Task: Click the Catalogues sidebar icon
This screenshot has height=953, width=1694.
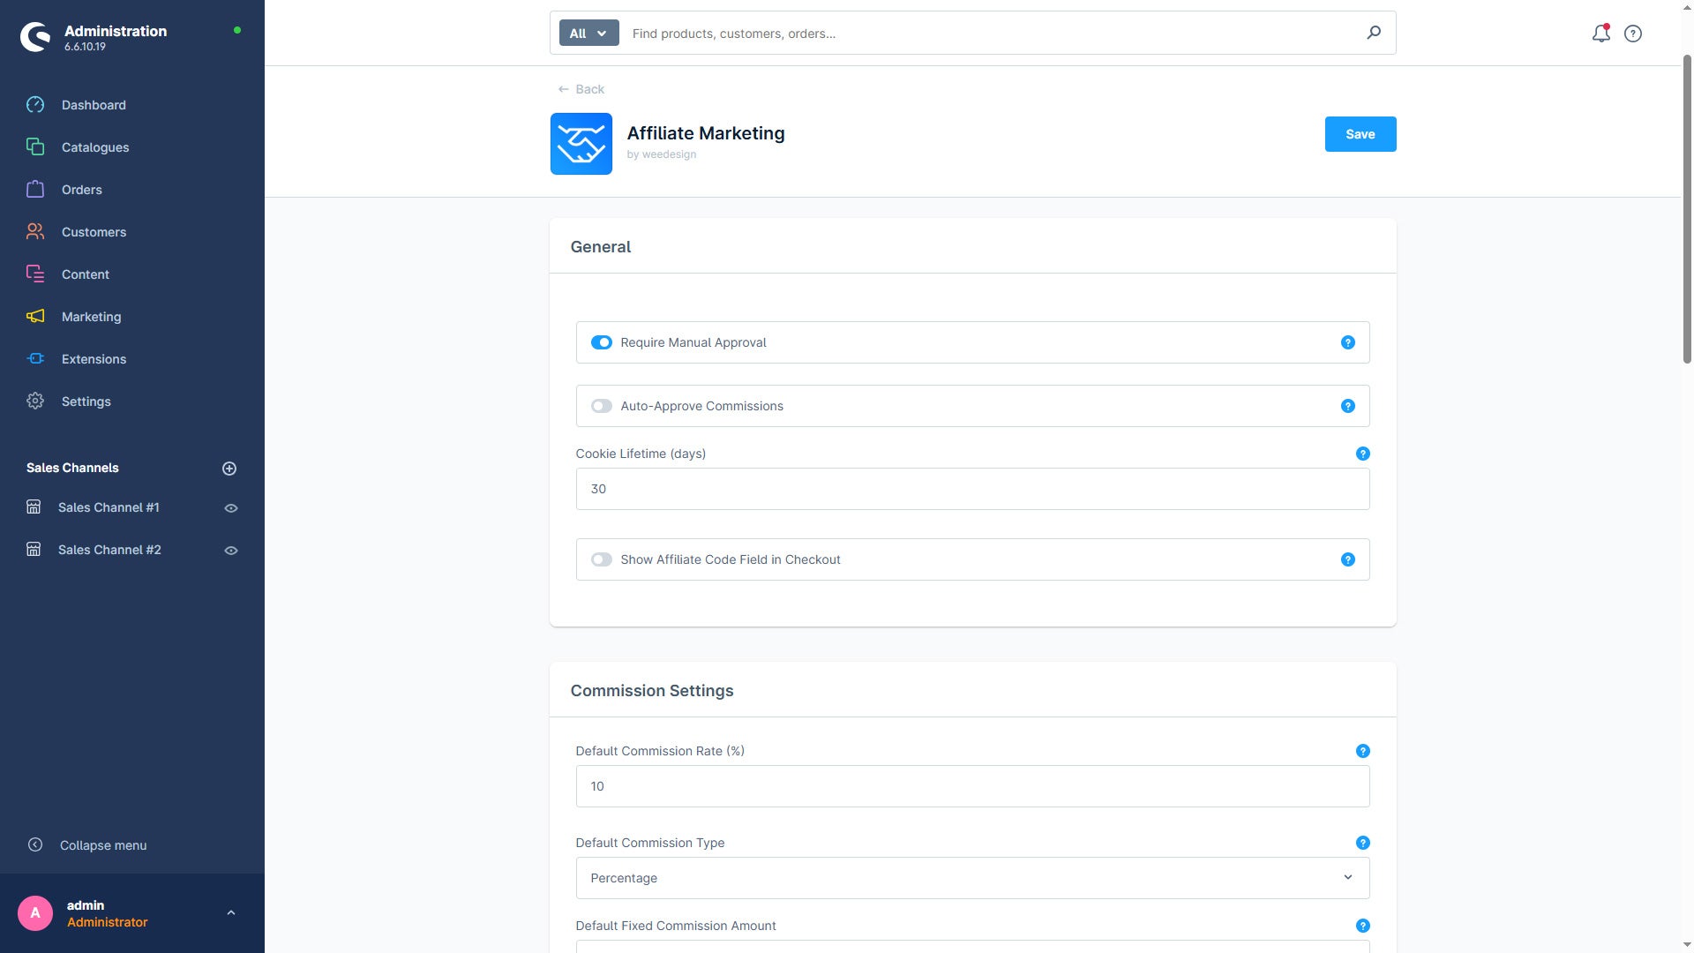Action: coord(35,147)
